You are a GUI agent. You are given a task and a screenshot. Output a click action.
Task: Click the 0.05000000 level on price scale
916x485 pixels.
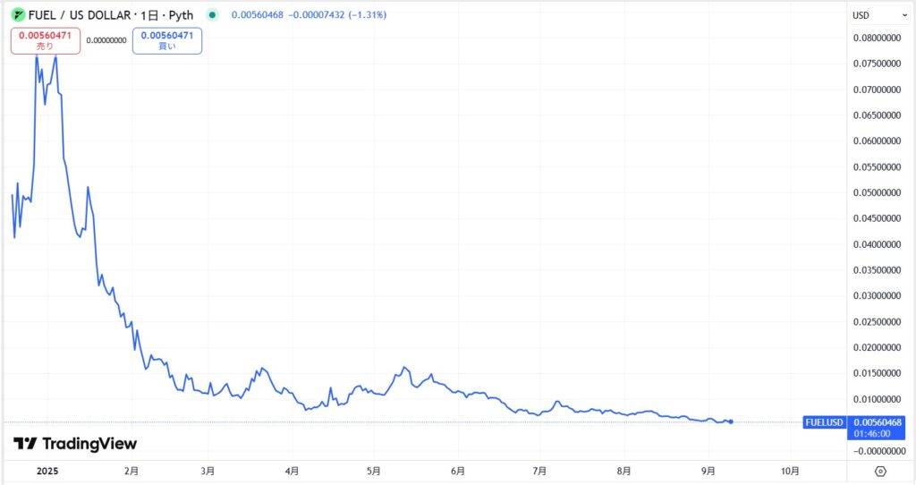(x=878, y=193)
